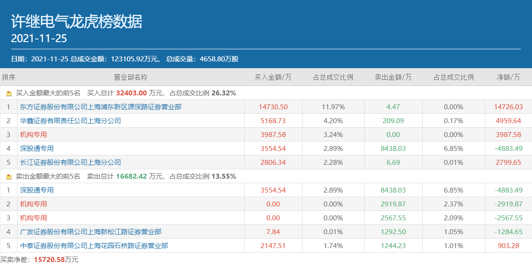
Task: Click the ratio cell 2.37%
Action: (x=454, y=204)
